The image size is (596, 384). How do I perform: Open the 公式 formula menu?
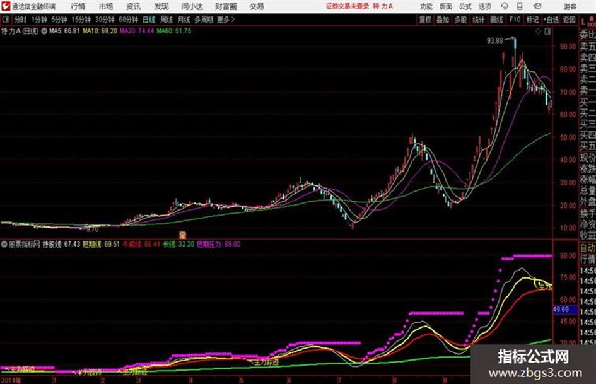pos(465,6)
